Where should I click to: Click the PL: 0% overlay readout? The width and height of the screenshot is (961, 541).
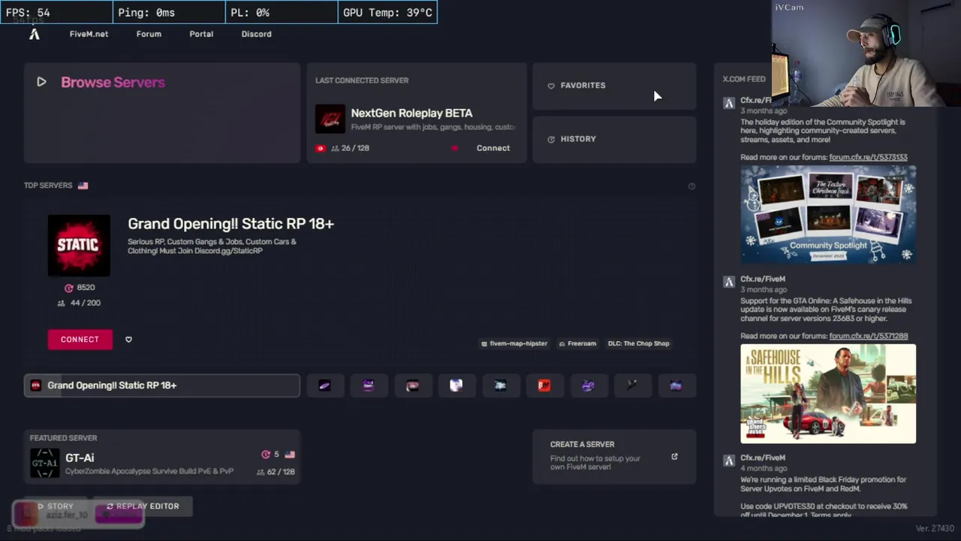tap(282, 12)
